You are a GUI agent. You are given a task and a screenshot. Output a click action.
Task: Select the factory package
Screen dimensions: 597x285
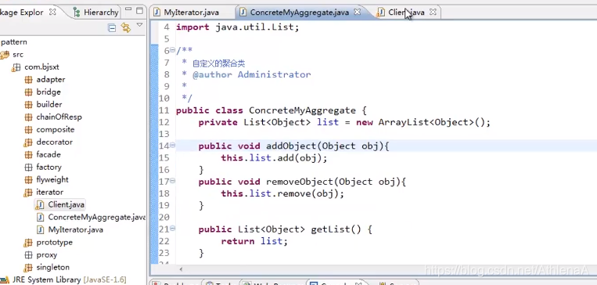(x=49, y=168)
